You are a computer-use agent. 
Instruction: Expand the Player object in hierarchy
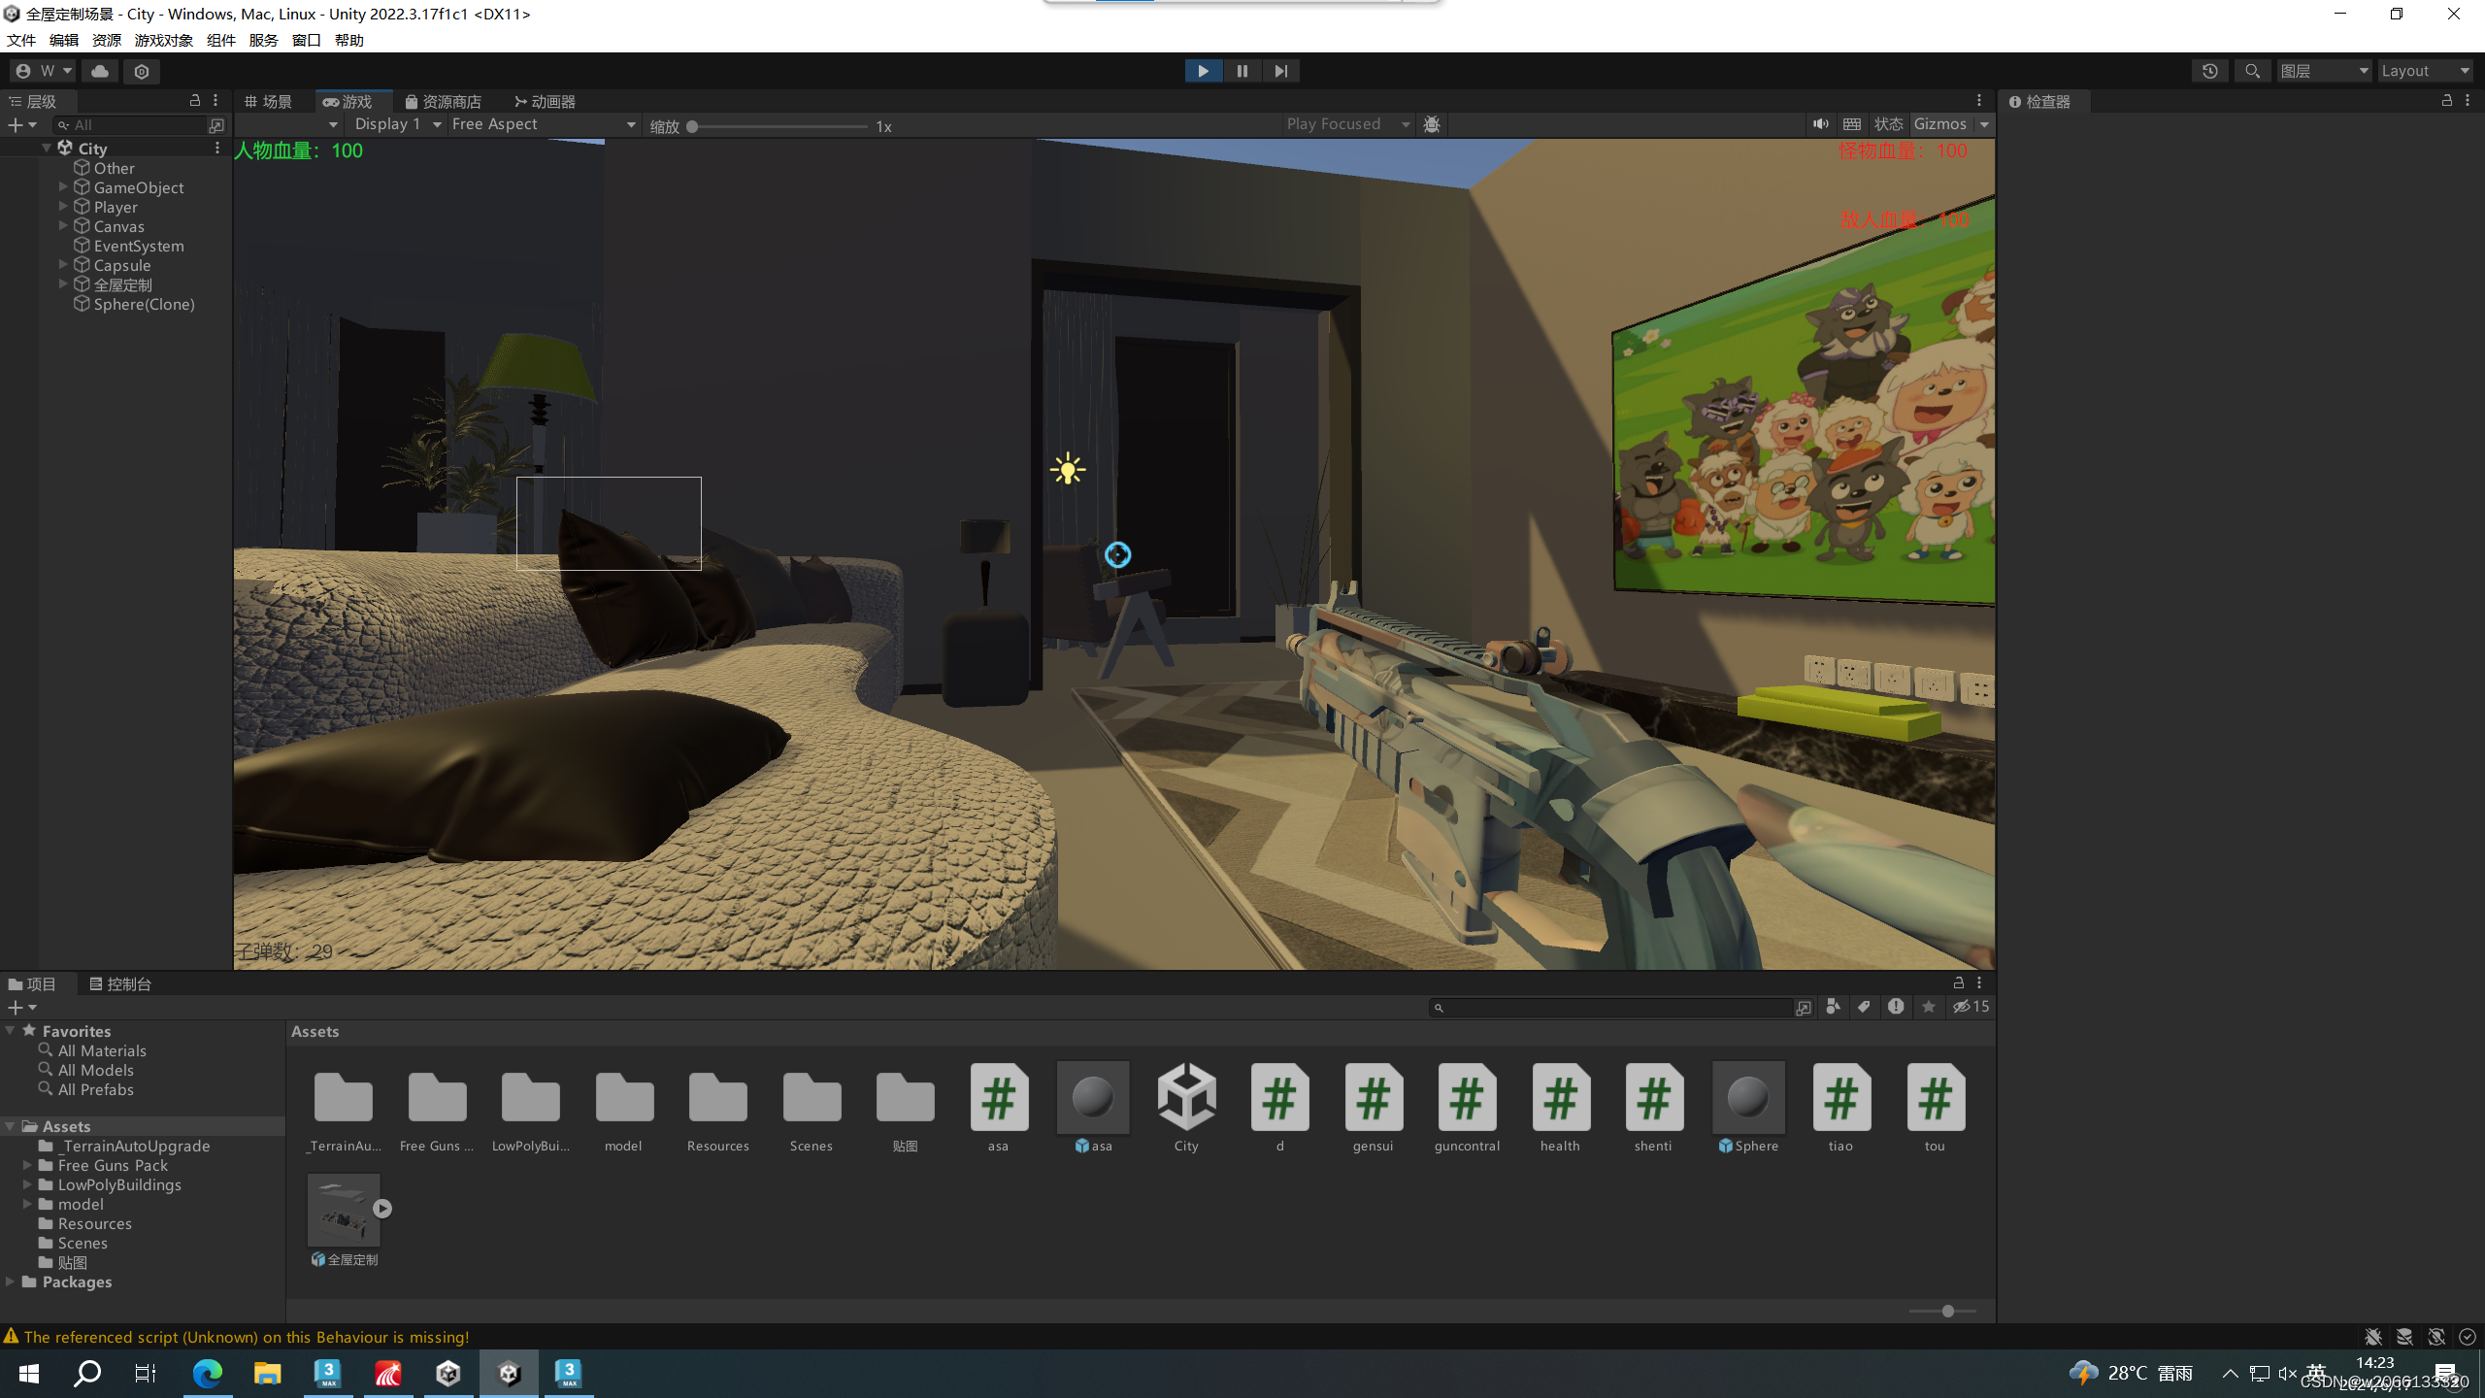pyautogui.click(x=63, y=207)
